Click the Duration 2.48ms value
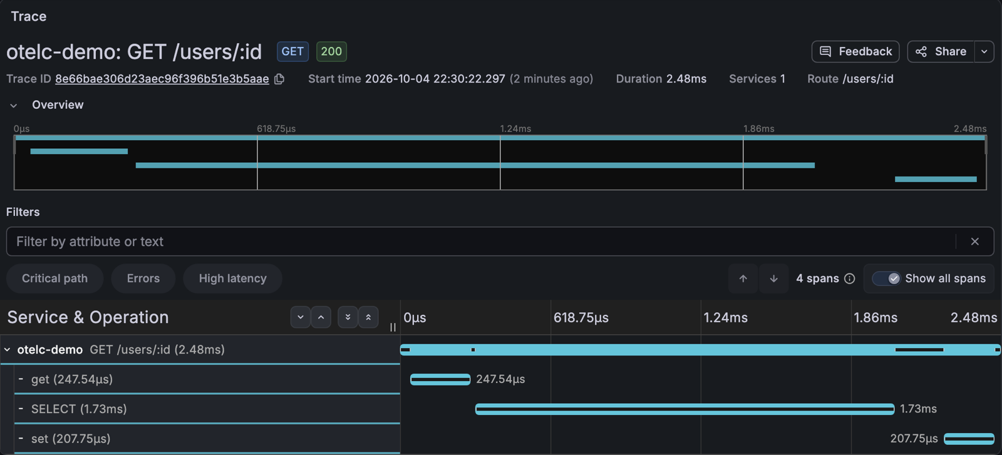Viewport: 1002px width, 455px height. tap(686, 79)
